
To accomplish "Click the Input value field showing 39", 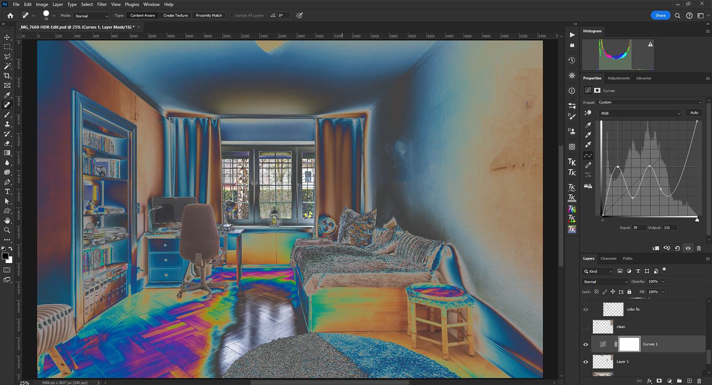I will (x=639, y=227).
